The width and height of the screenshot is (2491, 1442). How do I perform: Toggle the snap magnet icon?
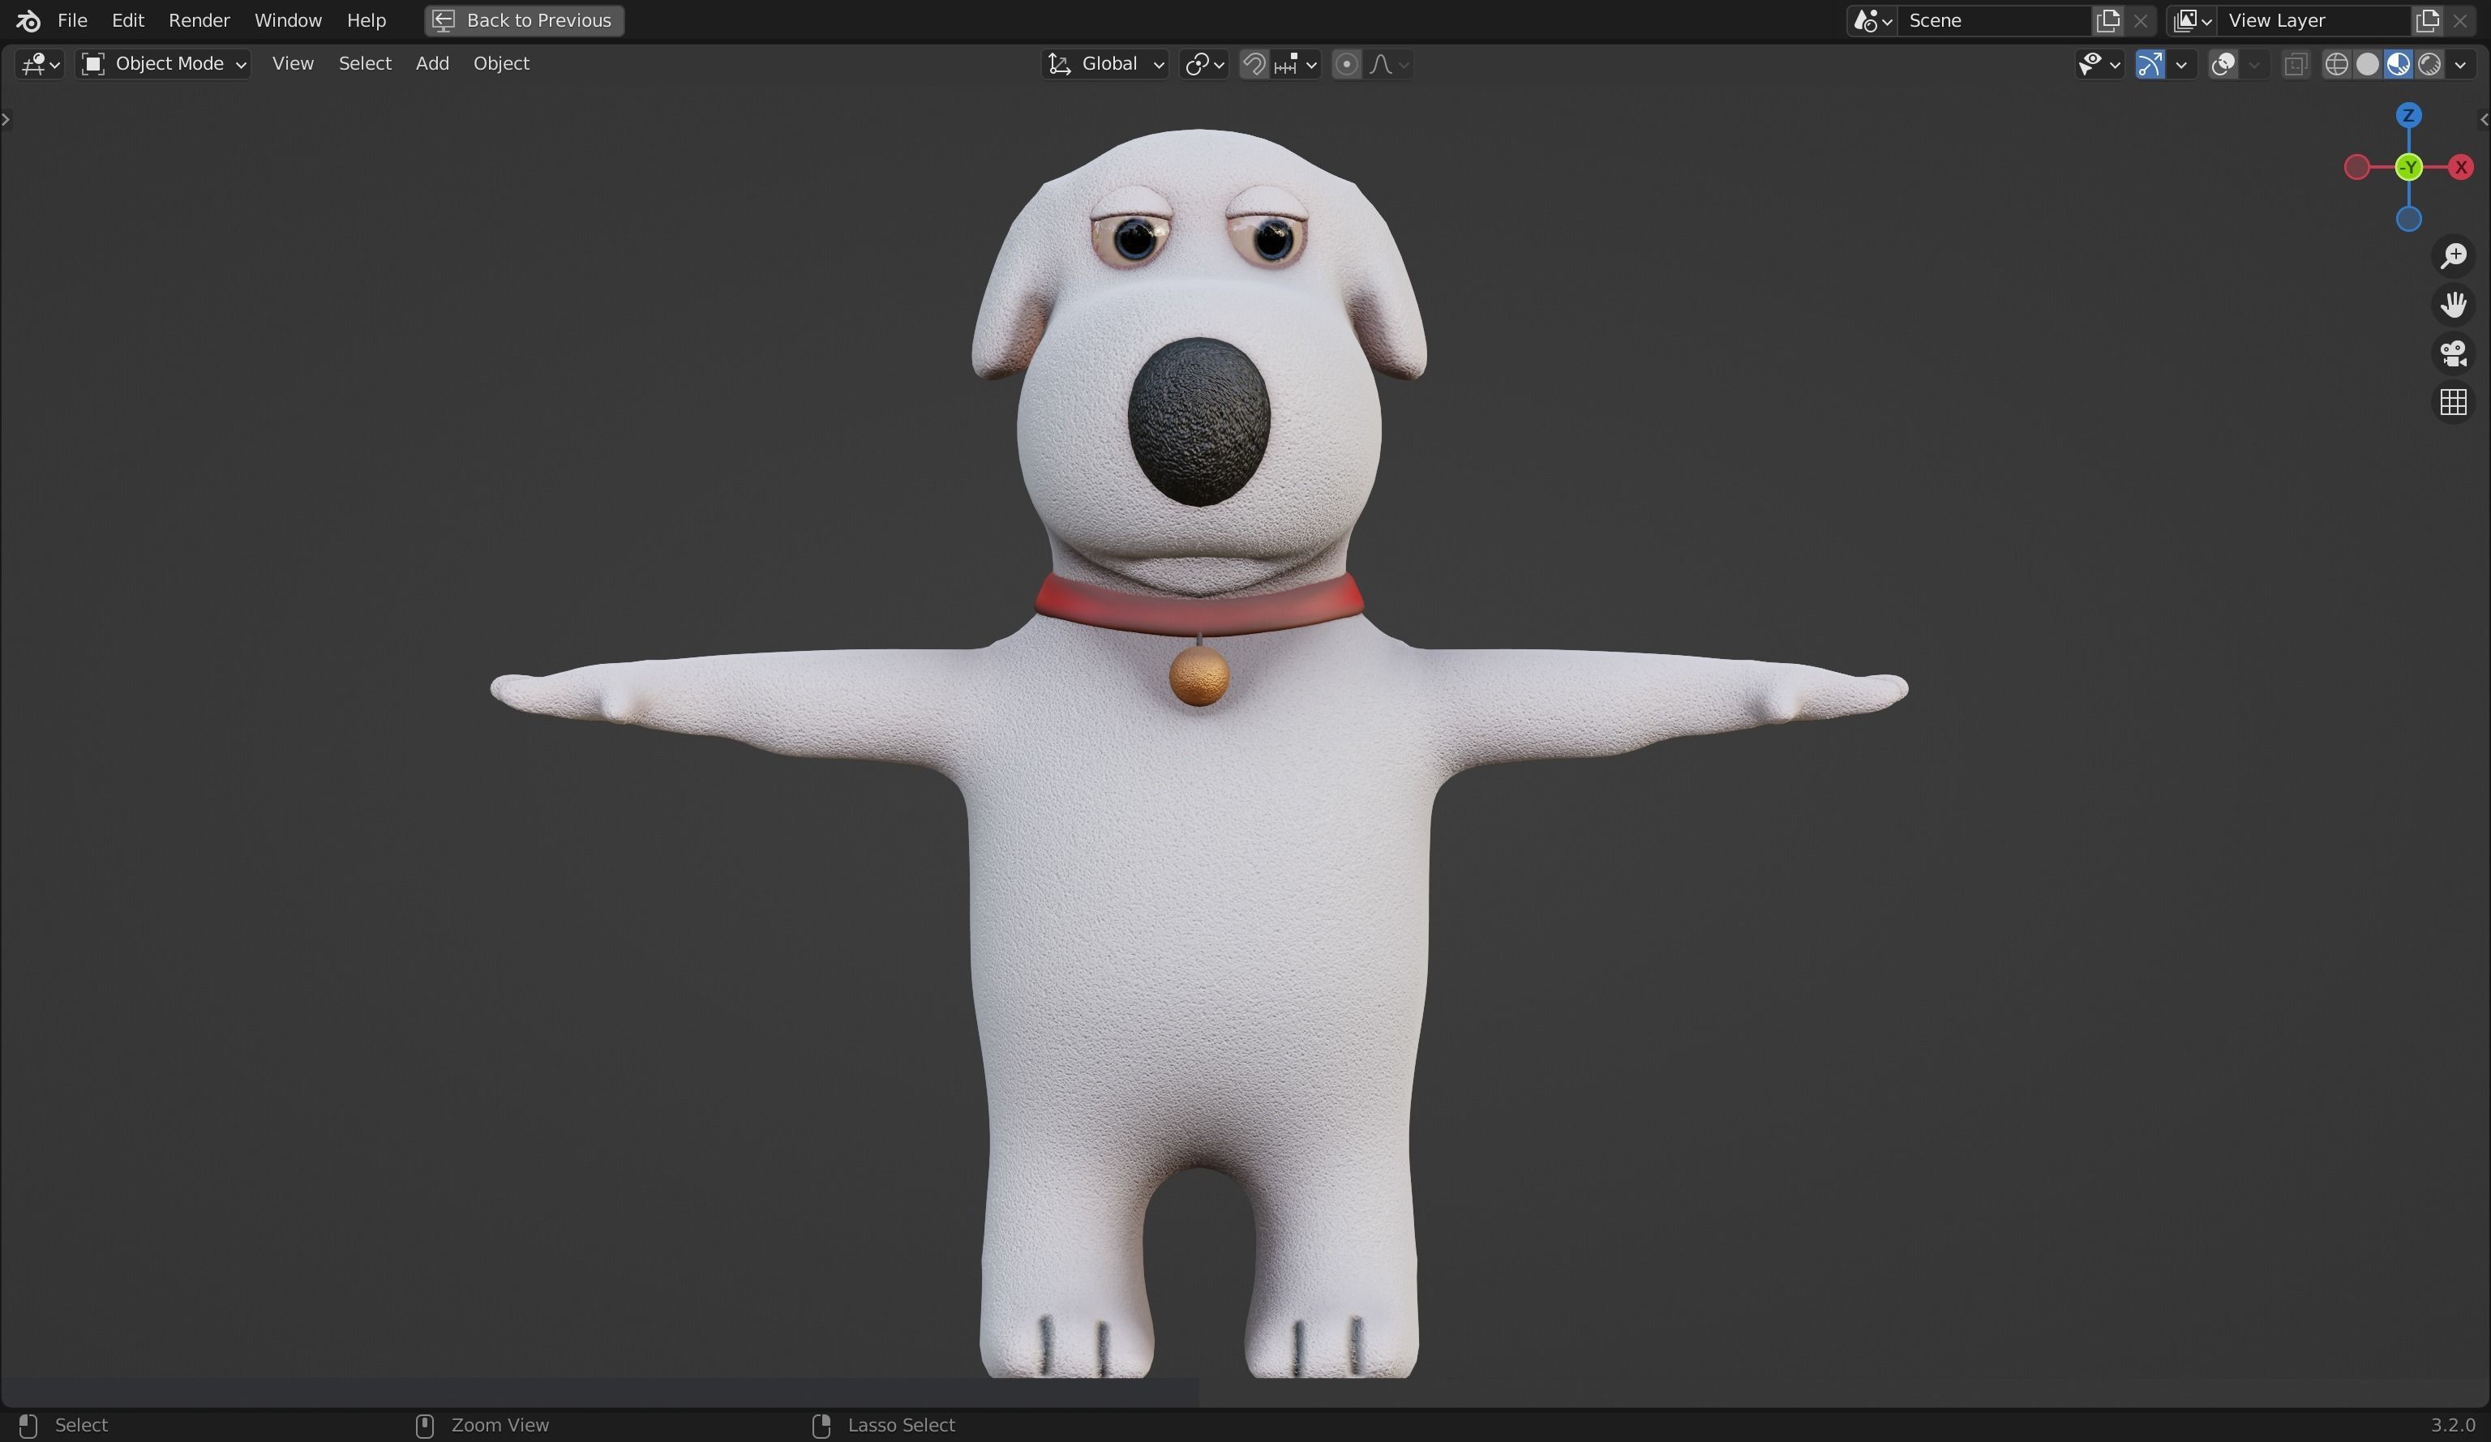point(1254,64)
